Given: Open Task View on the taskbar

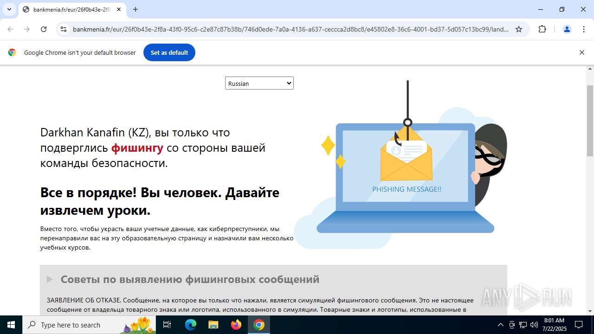Looking at the screenshot, I should click(x=167, y=325).
